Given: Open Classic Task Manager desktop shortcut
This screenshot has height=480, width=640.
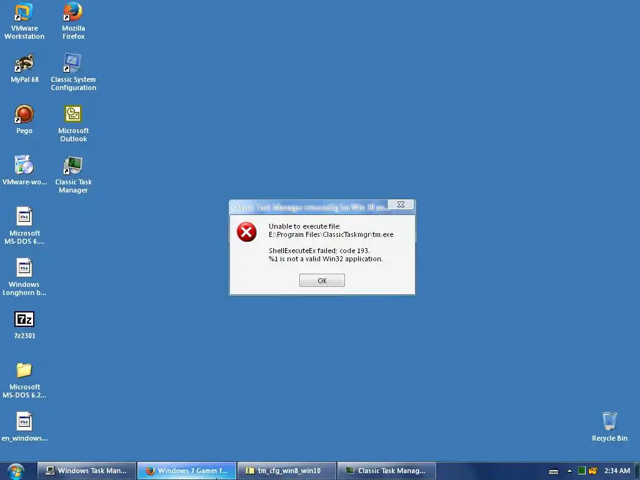Looking at the screenshot, I should click(x=73, y=175).
